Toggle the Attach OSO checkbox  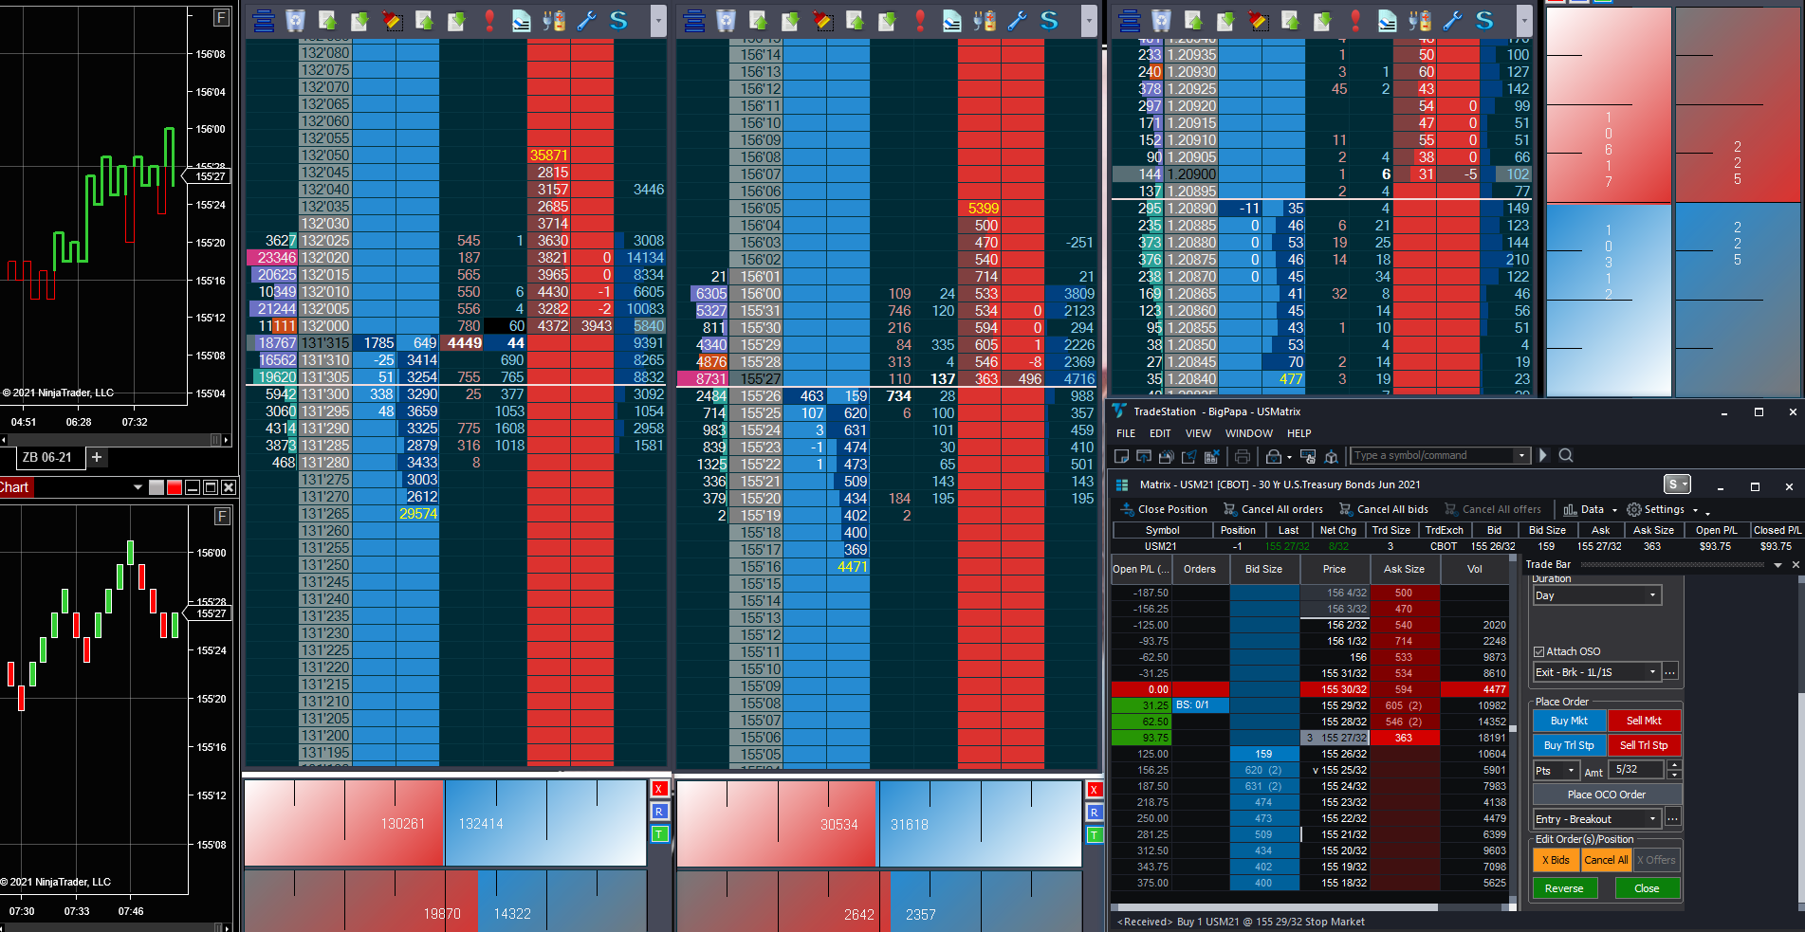[x=1538, y=651]
